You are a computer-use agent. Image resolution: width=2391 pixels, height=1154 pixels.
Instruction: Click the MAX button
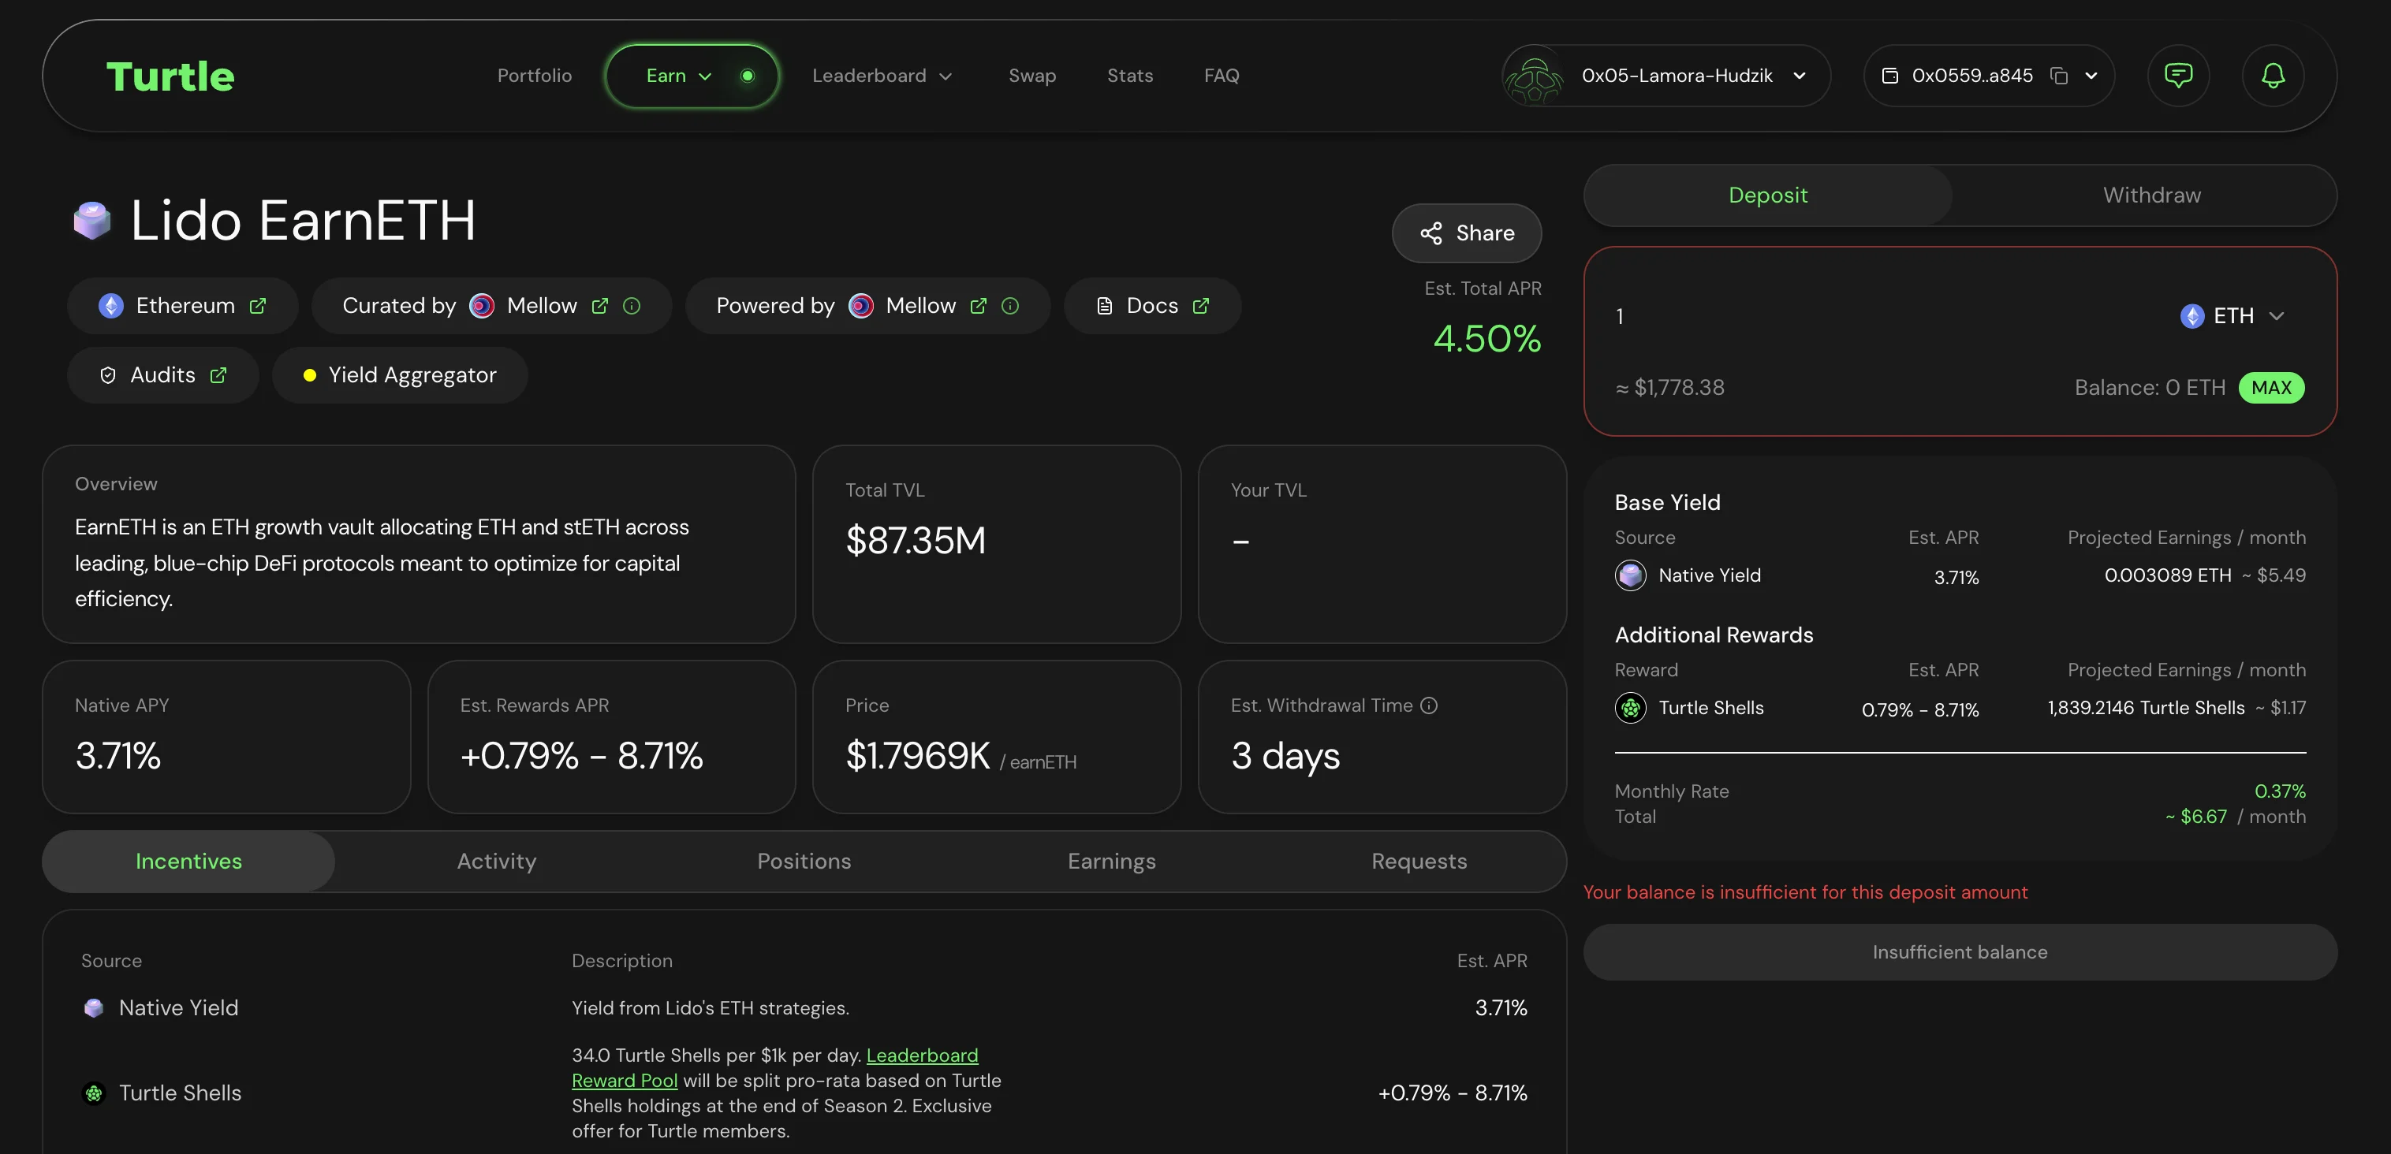click(2271, 388)
